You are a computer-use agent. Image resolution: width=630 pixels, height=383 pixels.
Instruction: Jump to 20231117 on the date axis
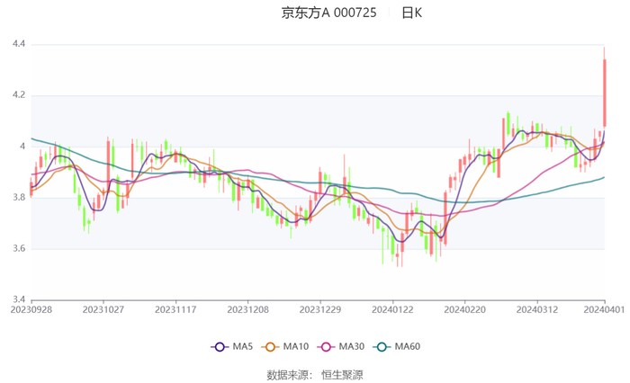pos(175,308)
